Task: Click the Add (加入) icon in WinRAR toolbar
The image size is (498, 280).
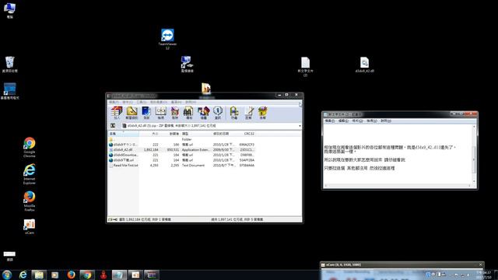Action: coord(117,113)
